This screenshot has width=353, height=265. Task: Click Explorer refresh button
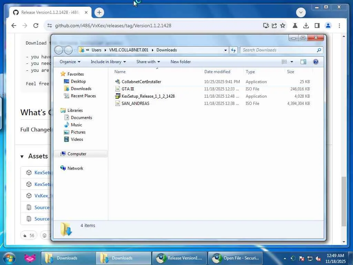pos(233,50)
